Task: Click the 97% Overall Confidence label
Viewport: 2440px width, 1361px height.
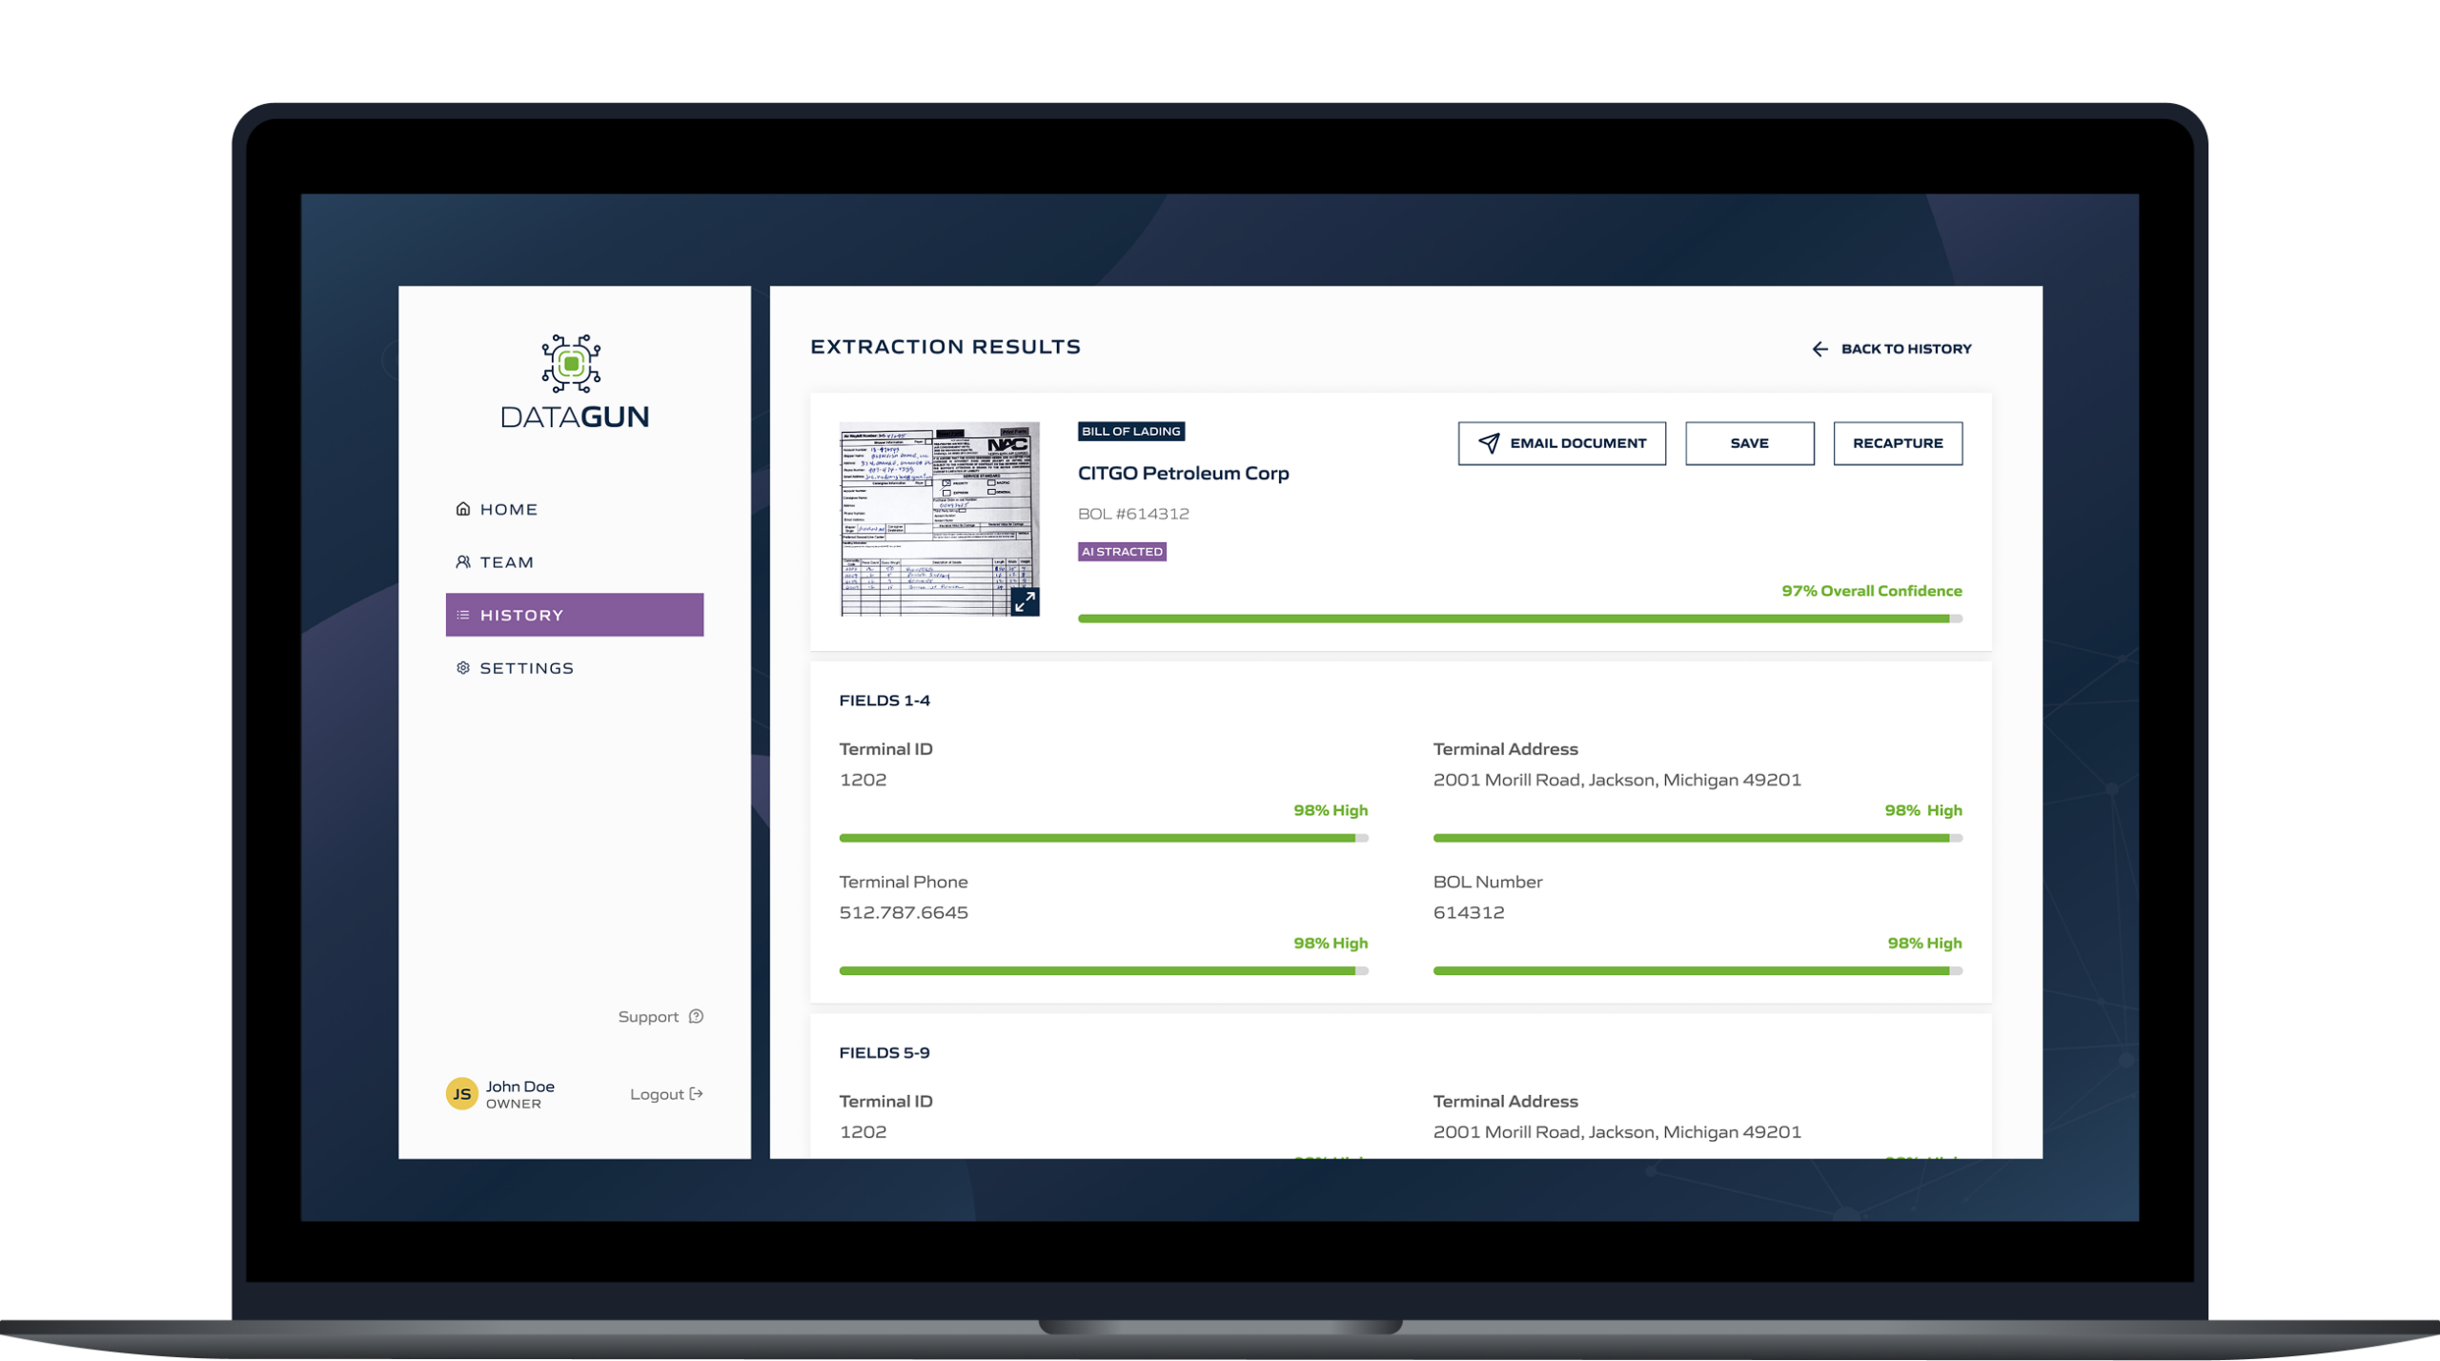Action: 1872,591
